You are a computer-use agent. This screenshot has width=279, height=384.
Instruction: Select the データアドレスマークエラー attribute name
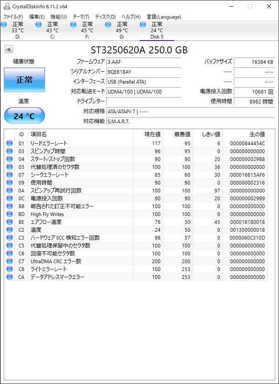click(57, 277)
